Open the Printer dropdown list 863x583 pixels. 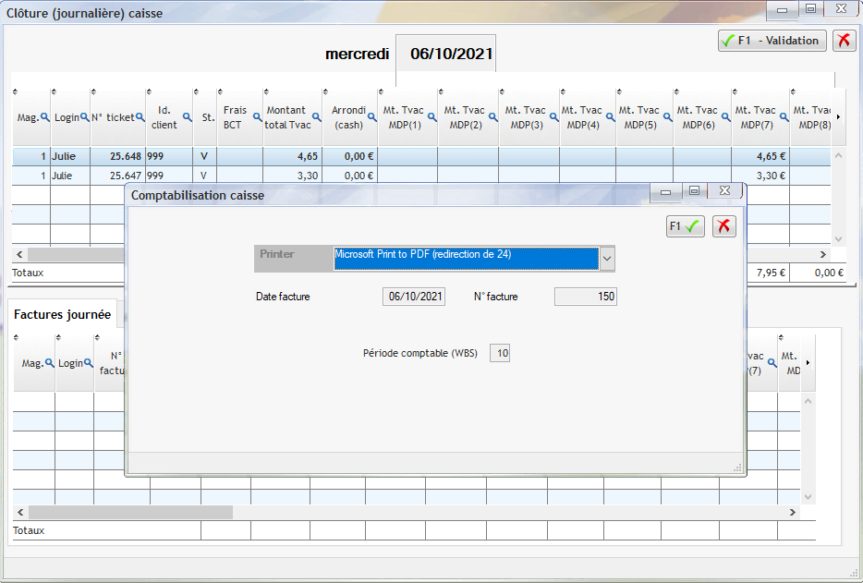coord(607,259)
